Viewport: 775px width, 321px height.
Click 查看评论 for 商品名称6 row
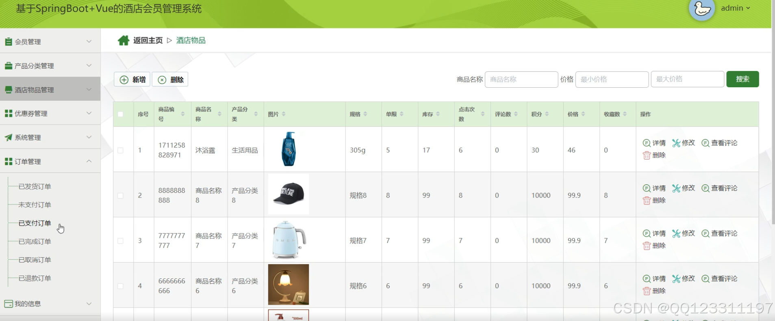tap(719, 278)
